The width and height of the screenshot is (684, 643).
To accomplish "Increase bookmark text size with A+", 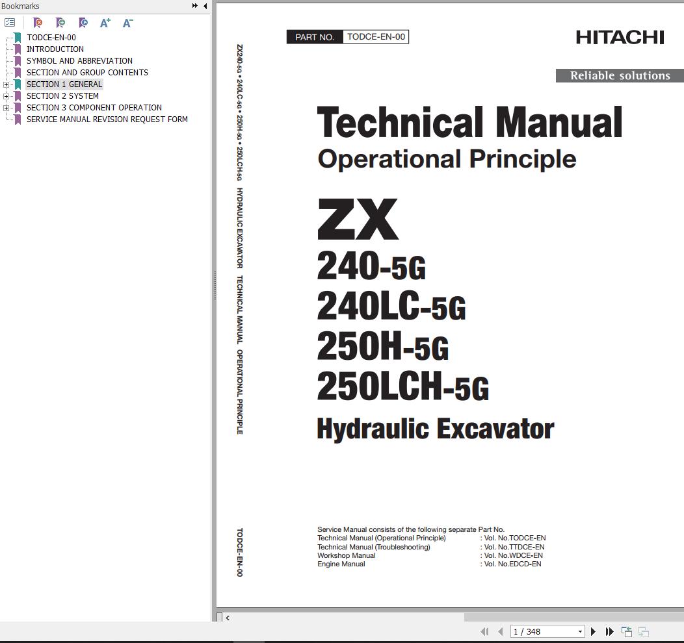I will coord(105,23).
